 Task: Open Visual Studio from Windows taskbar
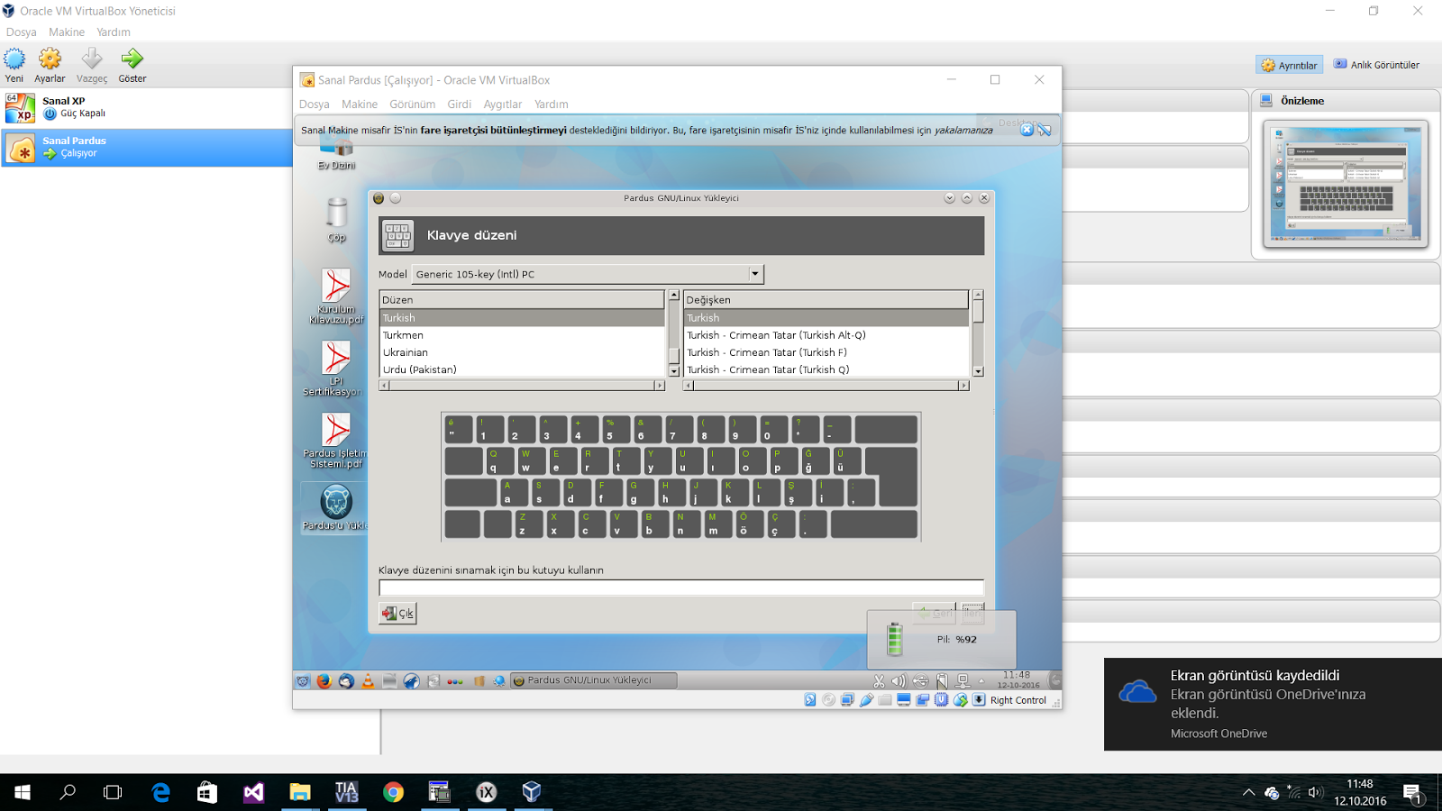(x=253, y=792)
